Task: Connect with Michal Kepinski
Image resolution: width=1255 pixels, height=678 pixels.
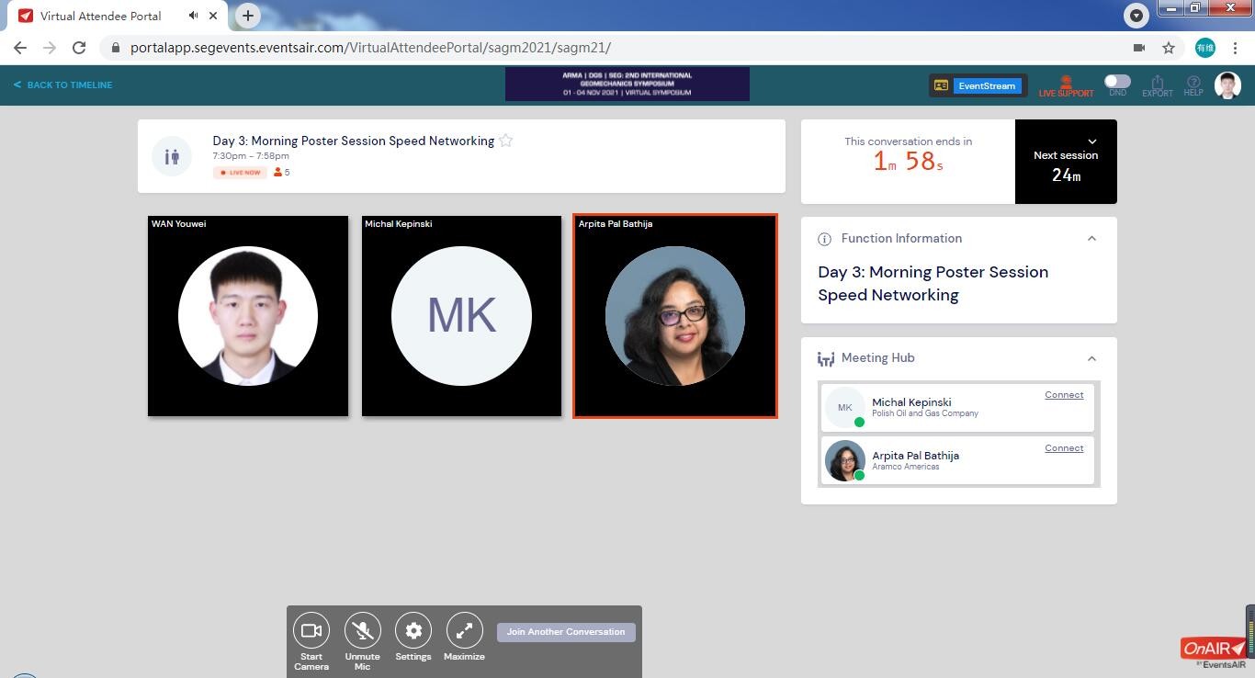Action: pyautogui.click(x=1063, y=395)
